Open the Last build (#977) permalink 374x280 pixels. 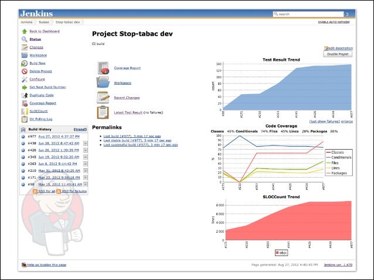tap(132, 136)
